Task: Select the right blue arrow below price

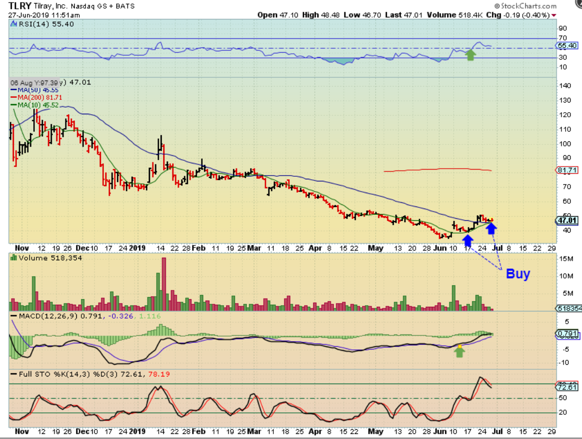Action: (x=491, y=228)
